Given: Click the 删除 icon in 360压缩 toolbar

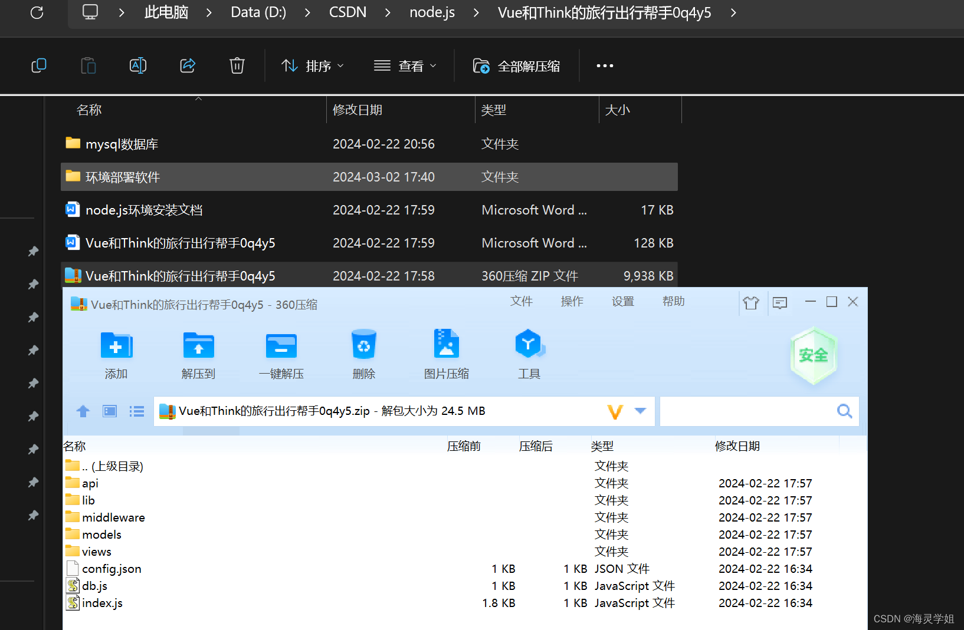Looking at the screenshot, I should (x=364, y=352).
